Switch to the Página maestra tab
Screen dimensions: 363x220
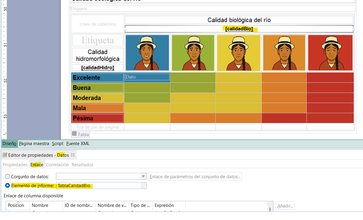34,144
